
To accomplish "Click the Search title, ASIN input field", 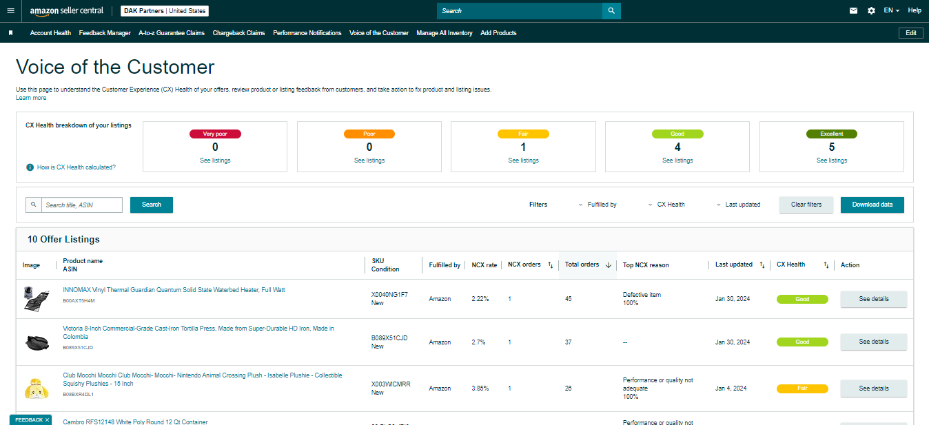I will pos(82,205).
